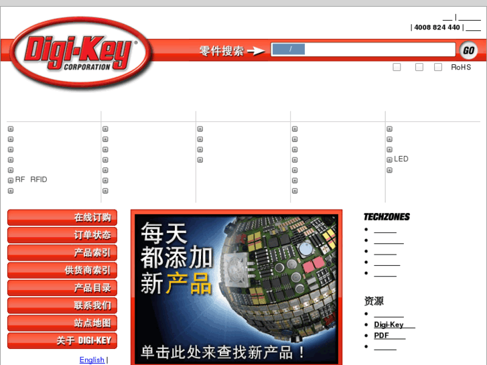Image resolution: width=487 pixels, height=365 pixels.
Task: Open the 在线订购 online ordering menu button
Action: (62, 218)
